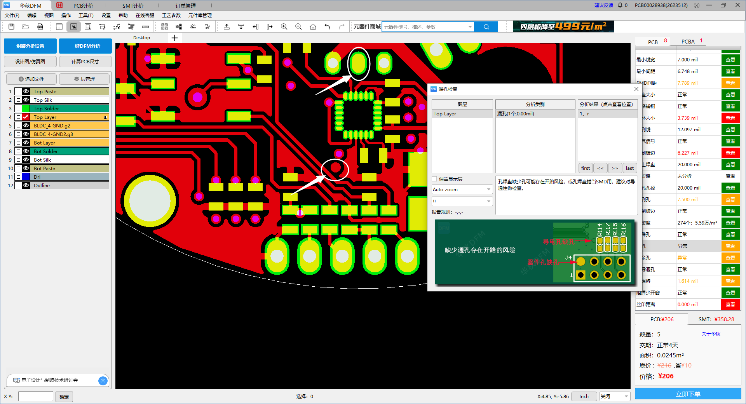
Task: Click the 一键DFM分析 button
Action: click(85, 46)
